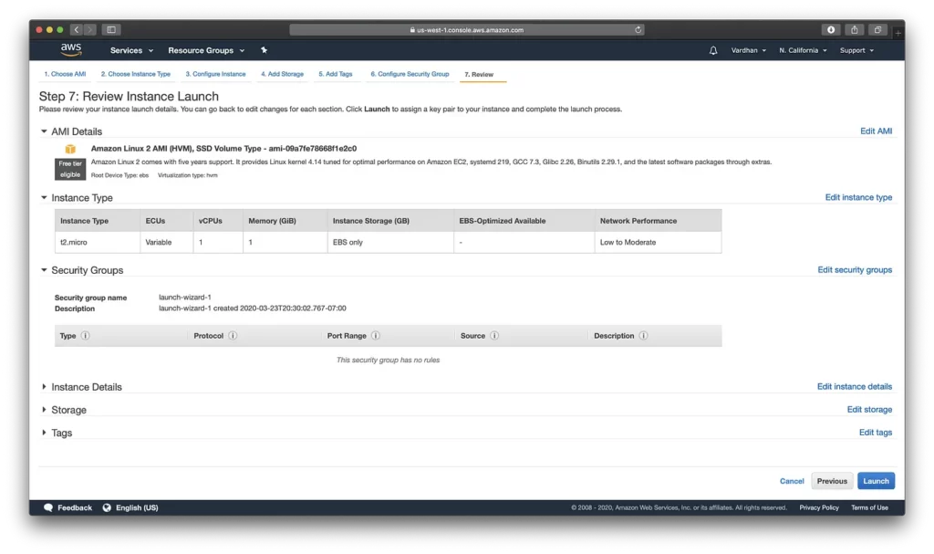Toggle Safari sidebar icon
Screen dimensions: 934x554
(x=111, y=30)
